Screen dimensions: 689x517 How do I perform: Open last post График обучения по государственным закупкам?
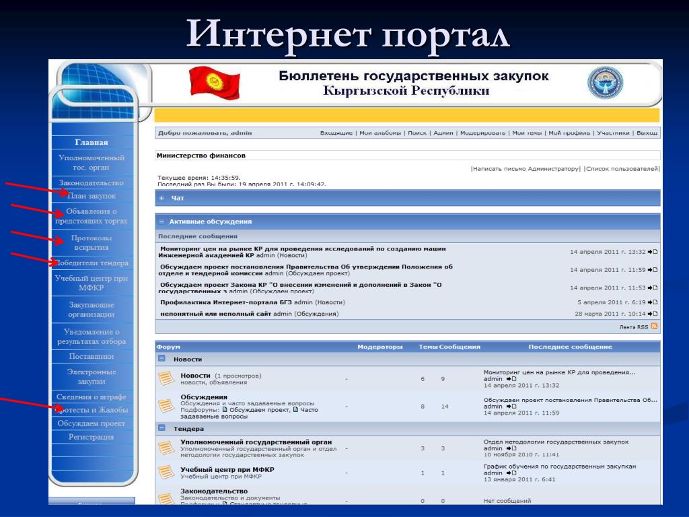(x=559, y=467)
